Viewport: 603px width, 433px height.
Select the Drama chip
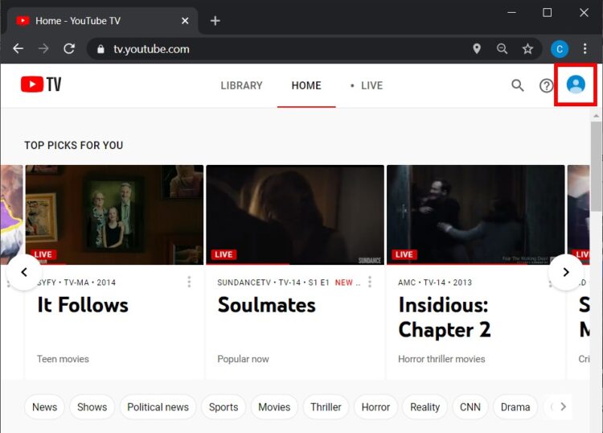click(515, 407)
